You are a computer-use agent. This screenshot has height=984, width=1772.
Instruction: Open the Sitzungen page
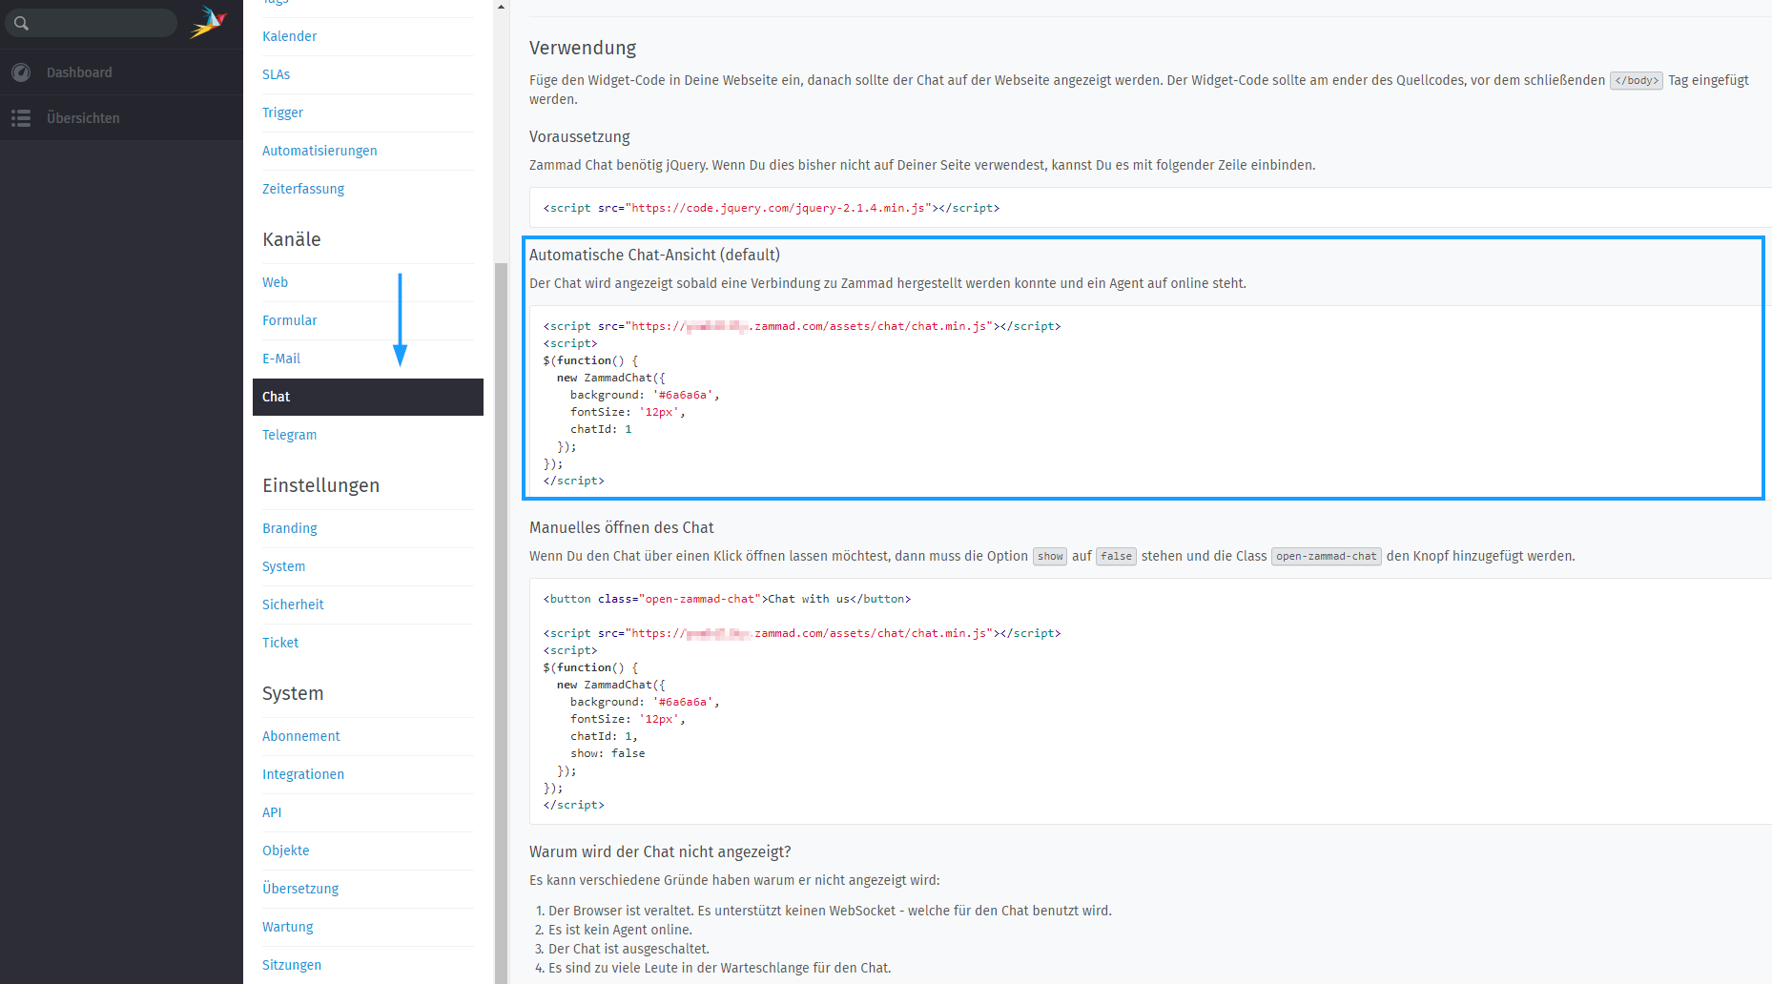click(291, 965)
